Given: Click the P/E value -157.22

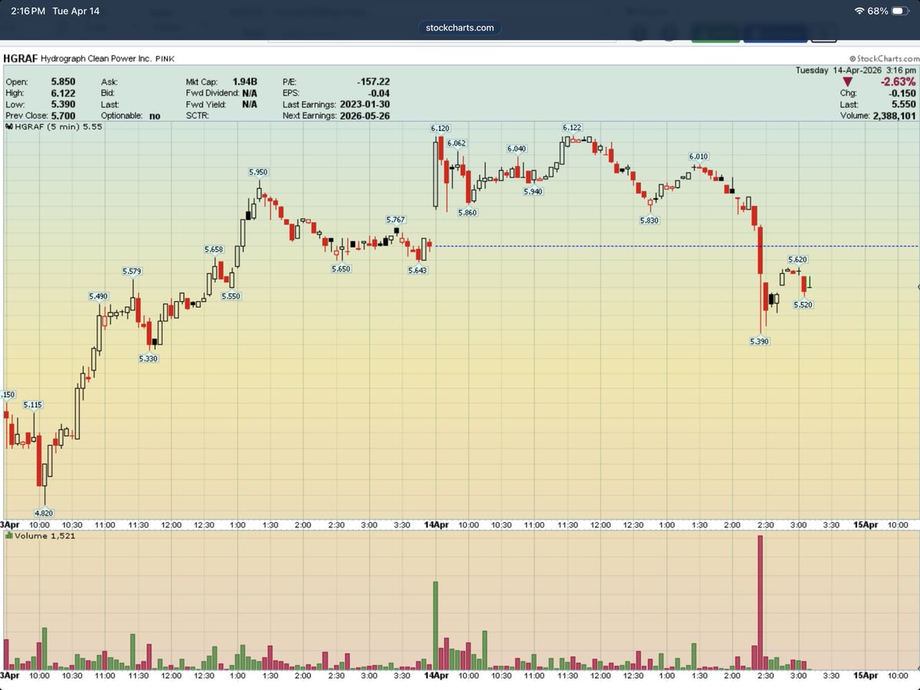Looking at the screenshot, I should tap(373, 81).
